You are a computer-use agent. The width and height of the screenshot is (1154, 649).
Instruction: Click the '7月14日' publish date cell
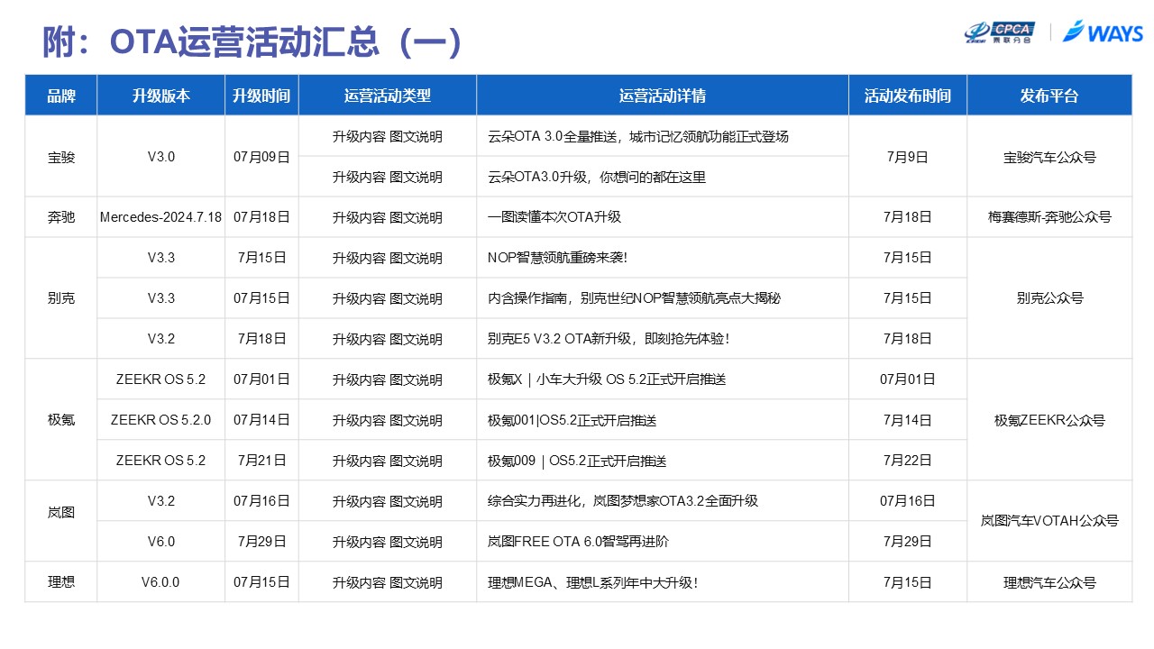908,420
